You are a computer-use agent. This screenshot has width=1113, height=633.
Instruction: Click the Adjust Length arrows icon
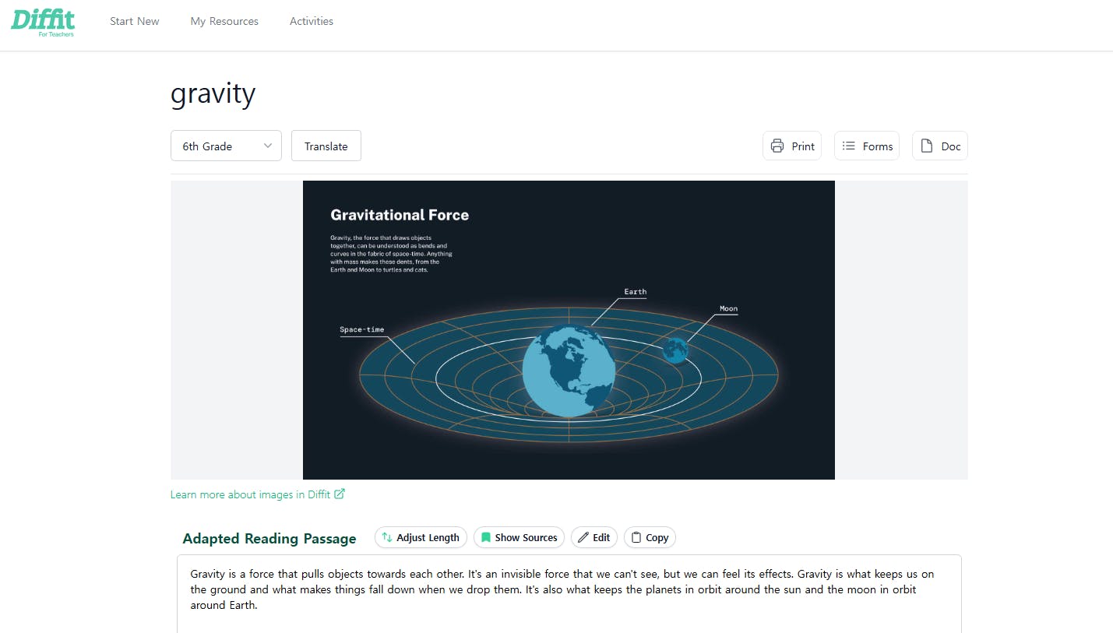387,537
